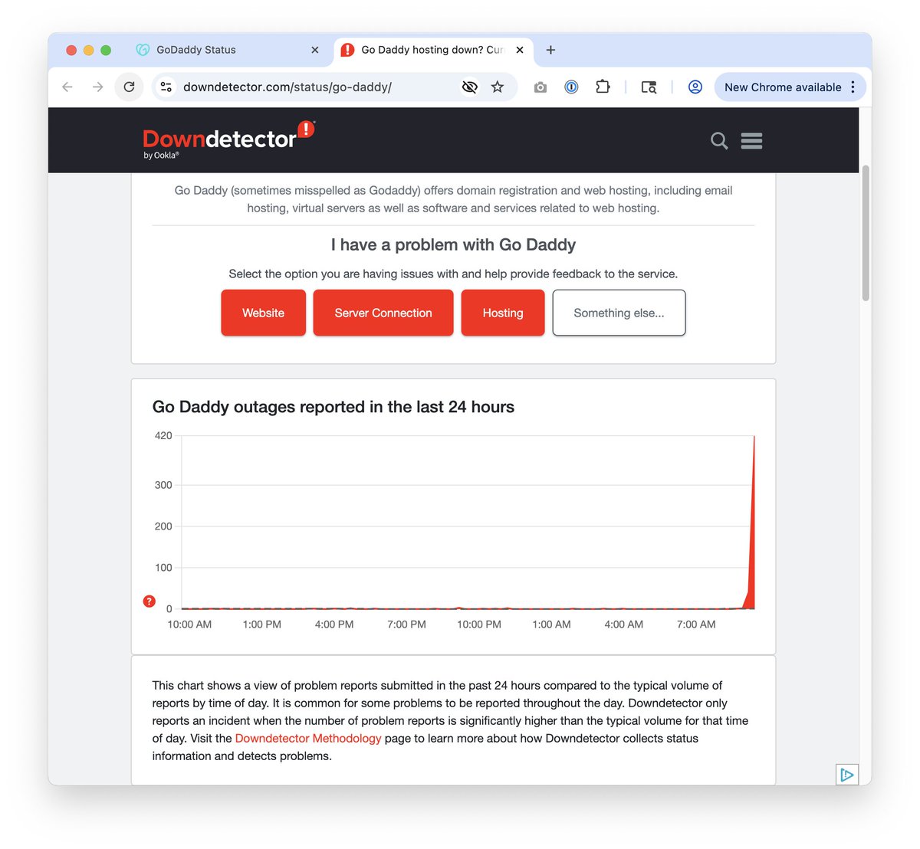
Task: Open the 1Password extension icon
Action: pos(571,87)
